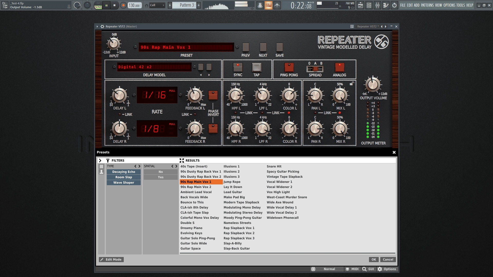Open the PATTERNS menu
Screen dimensions: 493x277
[427, 5]
